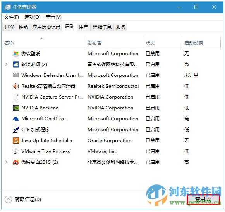Select the 启动 tab
225x212 pixels.
70,26
